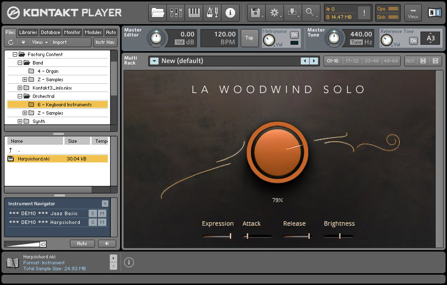447x285 pixels.
Task: Click the Import button
Action: click(x=60, y=42)
